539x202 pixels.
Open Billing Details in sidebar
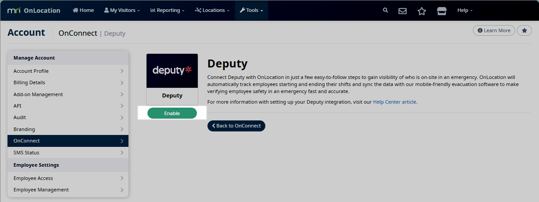68,82
